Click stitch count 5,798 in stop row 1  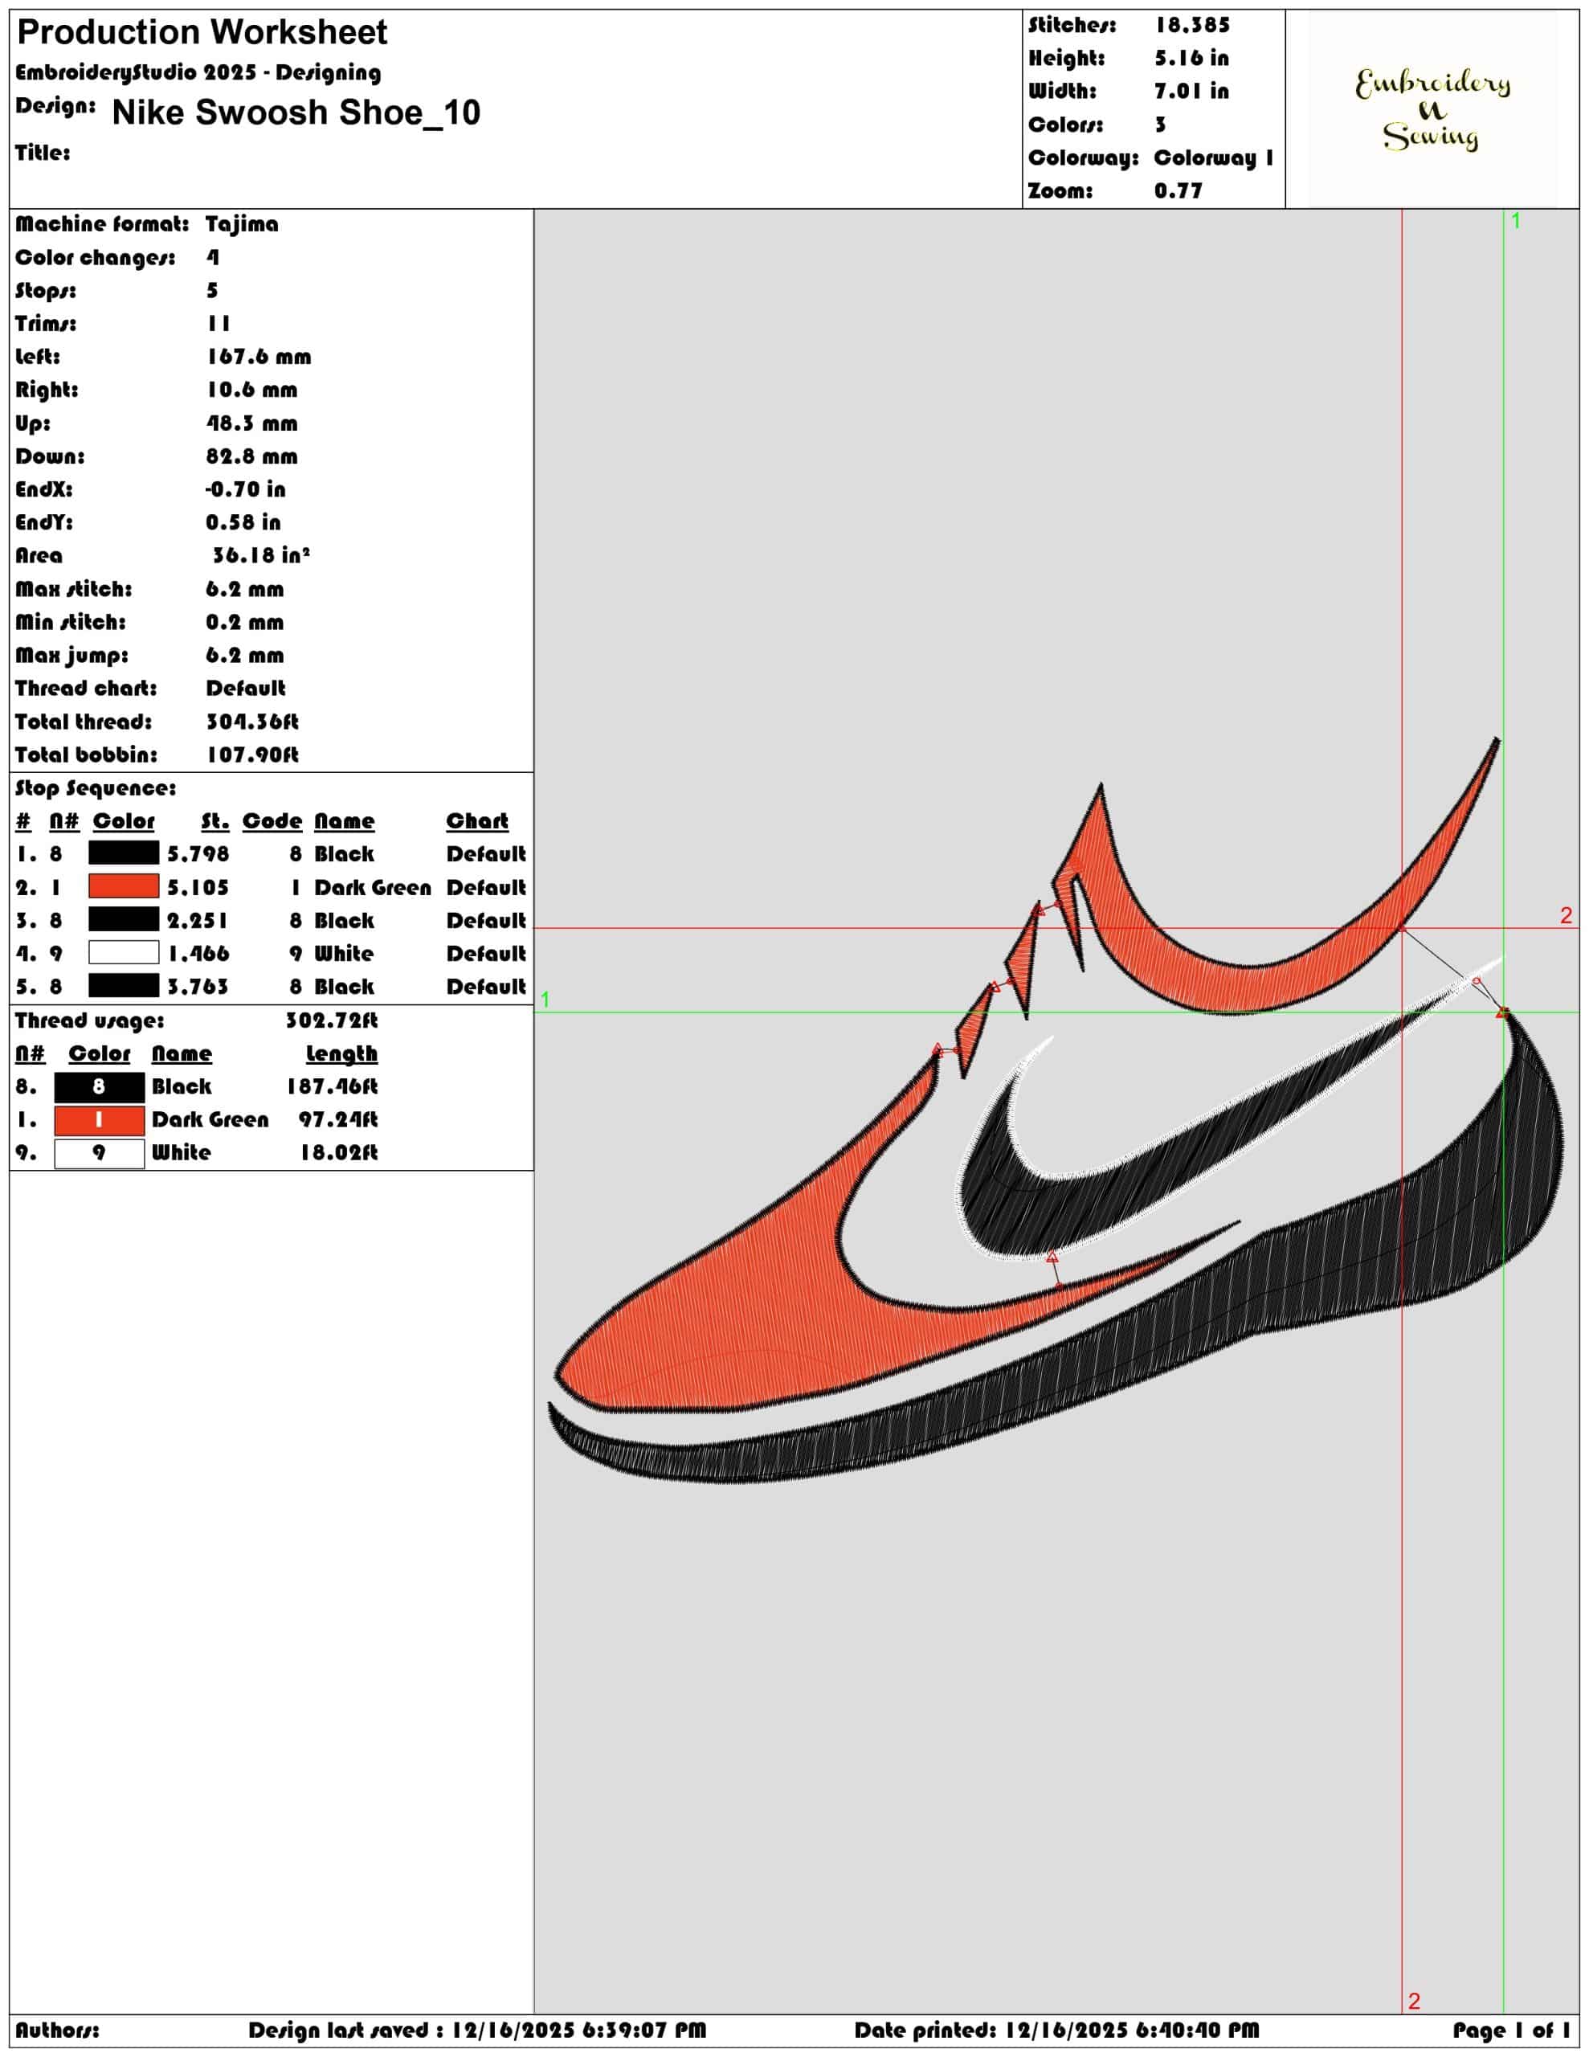[x=198, y=854]
